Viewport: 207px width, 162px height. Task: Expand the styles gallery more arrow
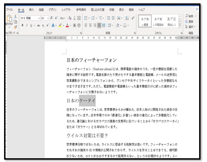[x=180, y=26]
